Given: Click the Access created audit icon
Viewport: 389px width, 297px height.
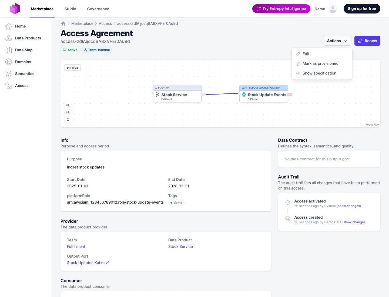Looking at the screenshot, I should click(288, 219).
